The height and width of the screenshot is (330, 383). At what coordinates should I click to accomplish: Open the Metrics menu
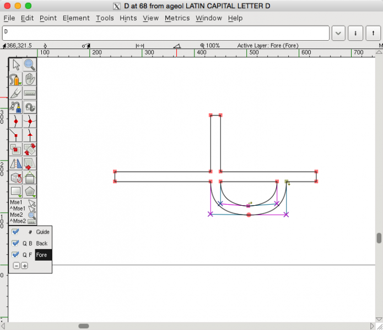pos(177,18)
